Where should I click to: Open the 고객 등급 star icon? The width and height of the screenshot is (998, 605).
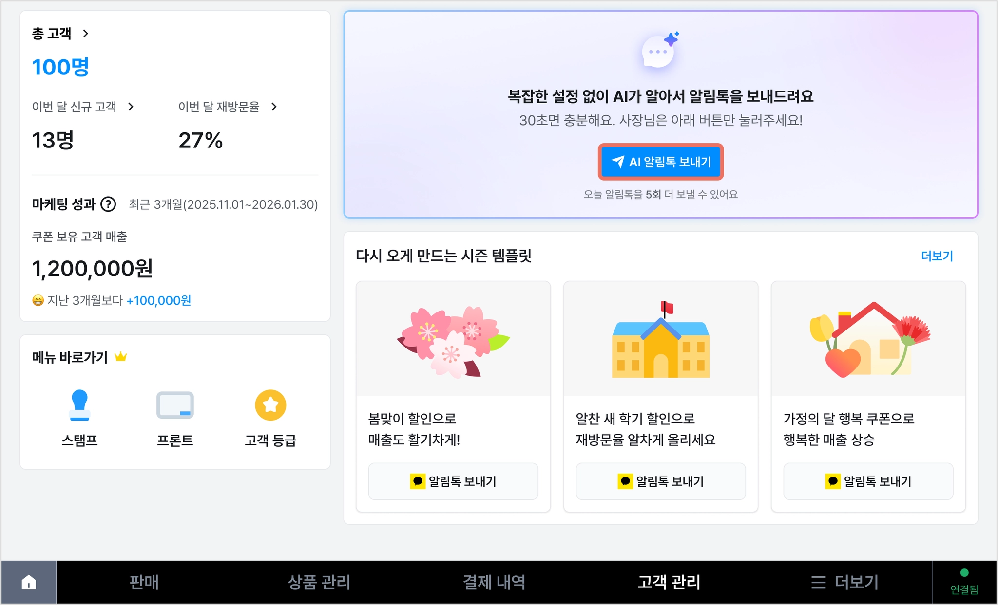click(270, 405)
